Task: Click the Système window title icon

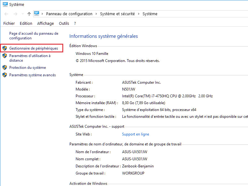Action: pyautogui.click(x=5, y=4)
